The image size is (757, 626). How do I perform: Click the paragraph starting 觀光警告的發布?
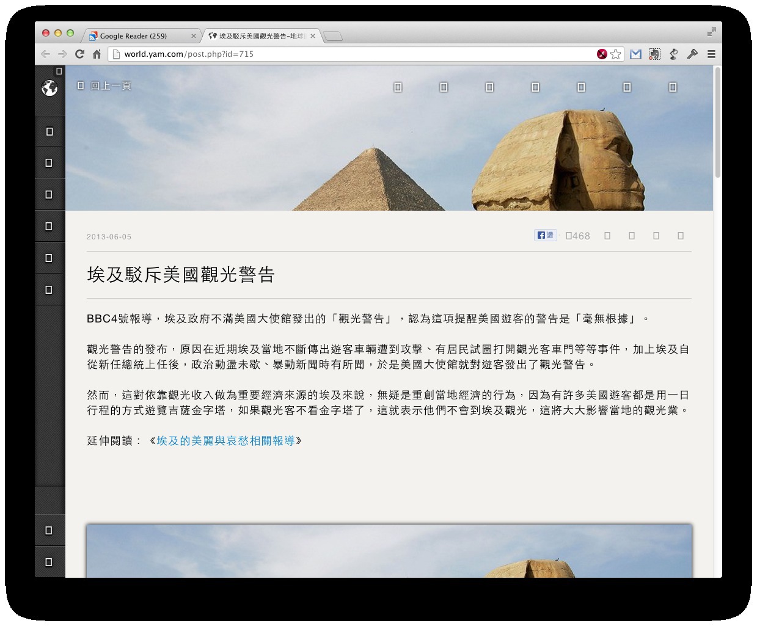point(389,357)
